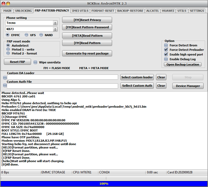Expand the KB7J model dropdown
The image size is (208, 187).
pos(55,29)
